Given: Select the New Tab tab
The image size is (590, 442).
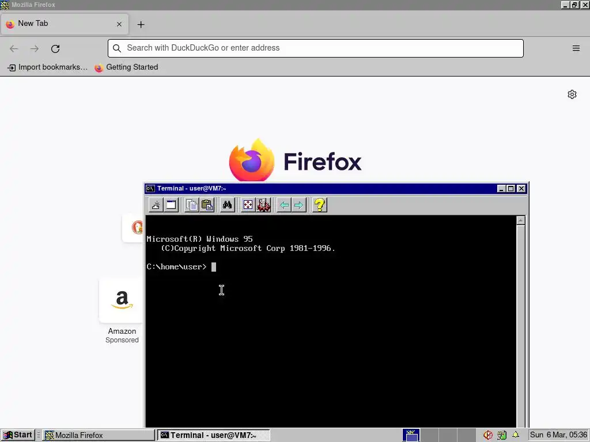Looking at the screenshot, I should coord(64,24).
